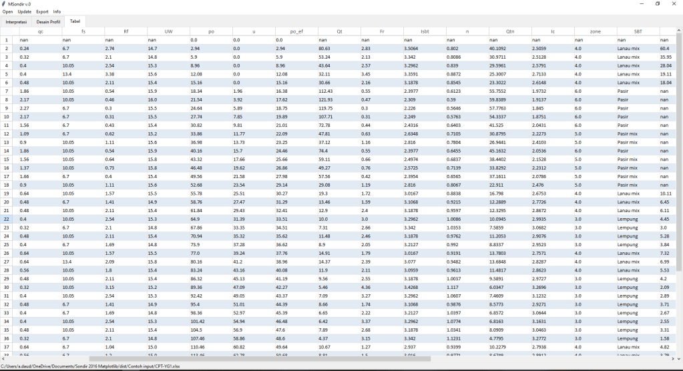Screen dimensions: 683x371
Task: Click the MSondir feather app icon
Action: click(5, 4)
